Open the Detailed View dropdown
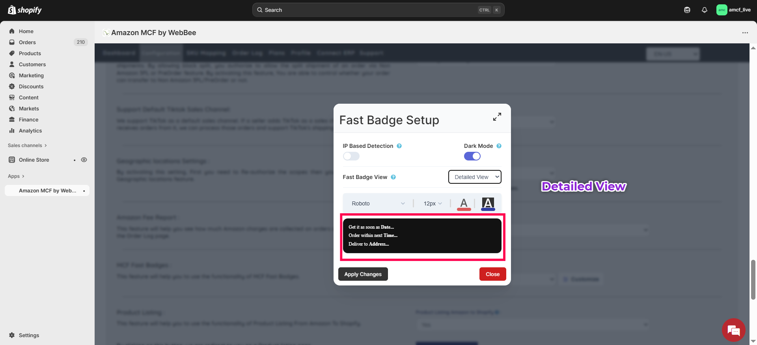 pyautogui.click(x=475, y=177)
